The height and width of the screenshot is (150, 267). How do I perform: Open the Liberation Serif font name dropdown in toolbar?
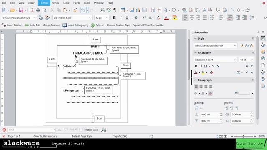(x=90, y=17)
